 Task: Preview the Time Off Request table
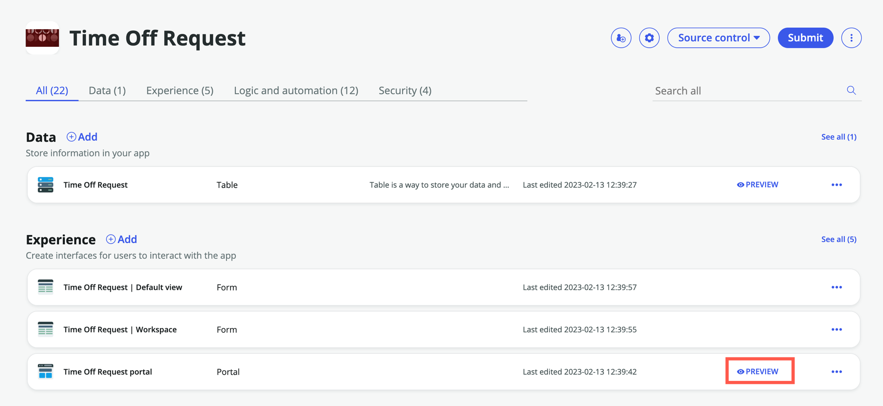pyautogui.click(x=758, y=185)
